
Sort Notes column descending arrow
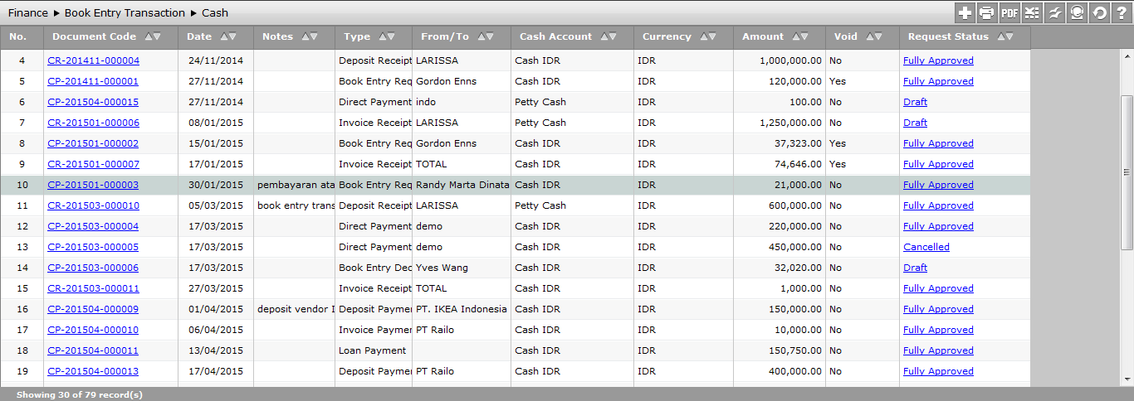click(x=314, y=36)
